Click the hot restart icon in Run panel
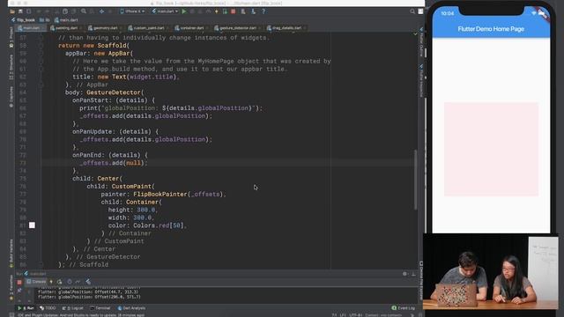 [59, 282]
